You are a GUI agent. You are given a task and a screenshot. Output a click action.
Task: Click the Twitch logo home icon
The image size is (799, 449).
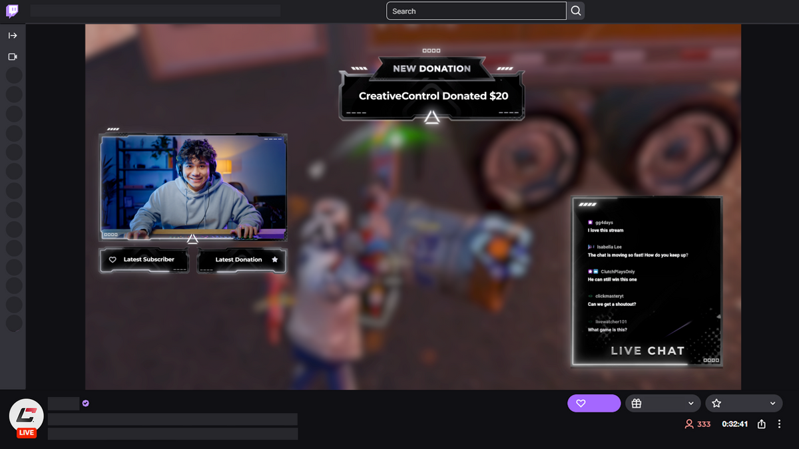pyautogui.click(x=12, y=11)
